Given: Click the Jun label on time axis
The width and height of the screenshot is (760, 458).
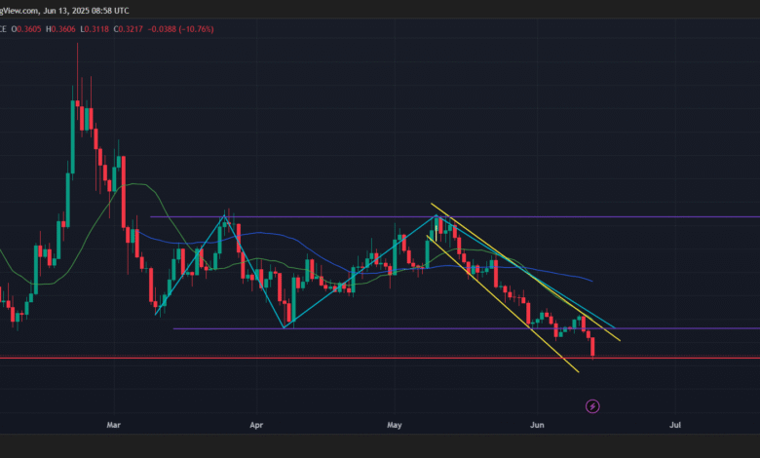Looking at the screenshot, I should (x=537, y=425).
